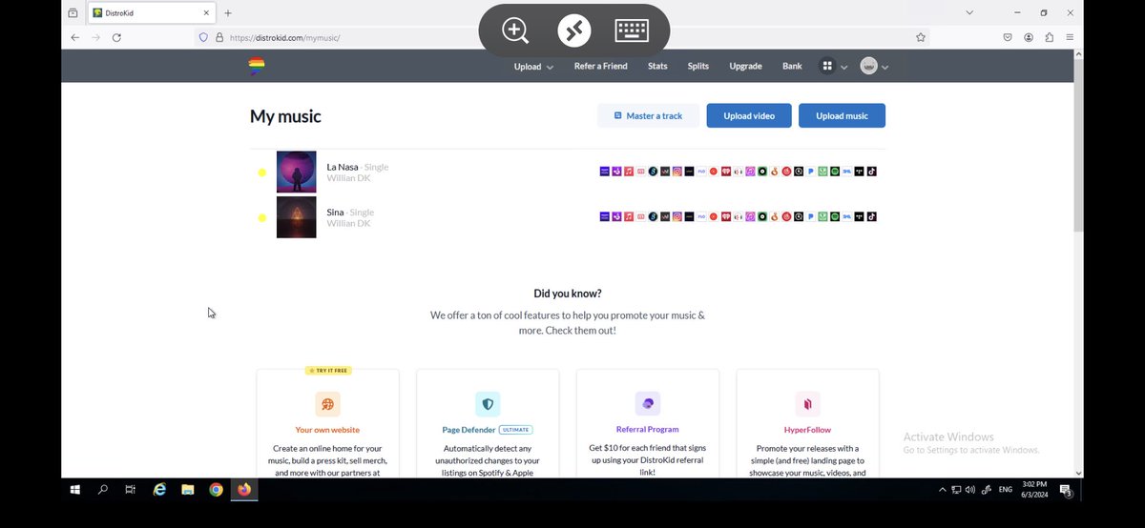Click the keyboard icon in the floating toolbar
The height and width of the screenshot is (528, 1145).
tap(632, 30)
